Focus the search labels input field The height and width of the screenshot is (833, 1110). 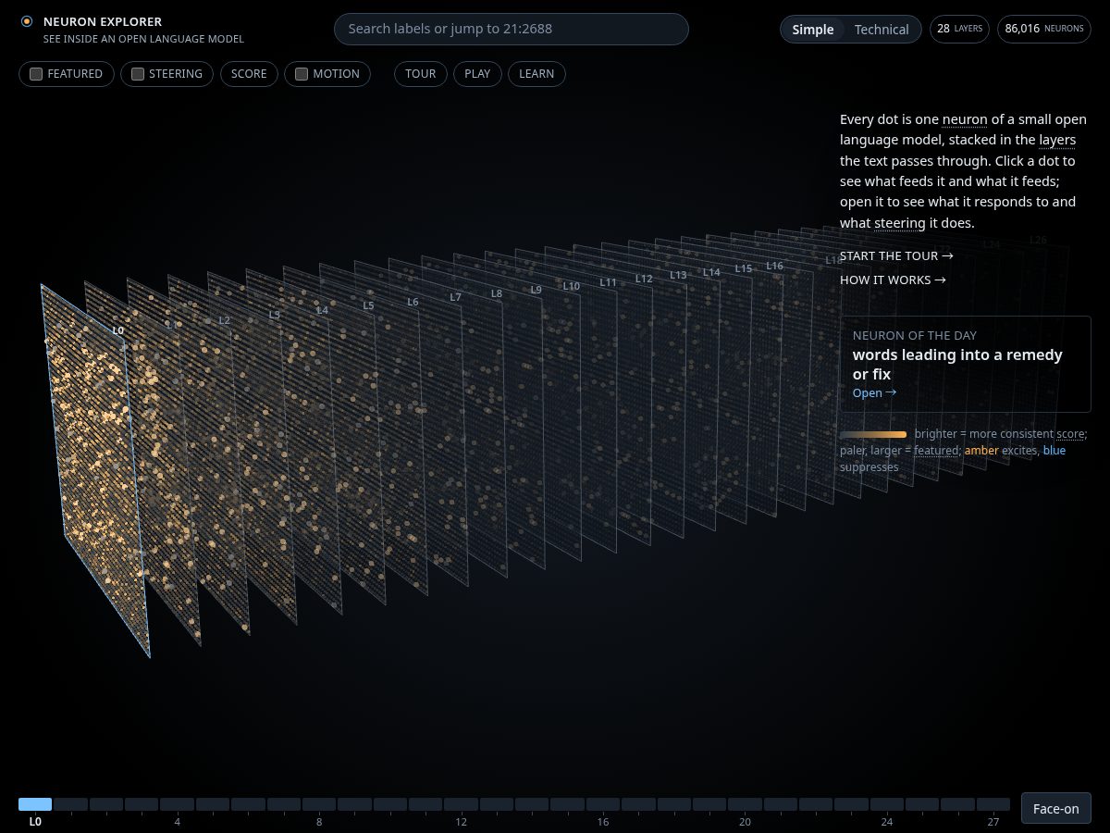tap(512, 29)
